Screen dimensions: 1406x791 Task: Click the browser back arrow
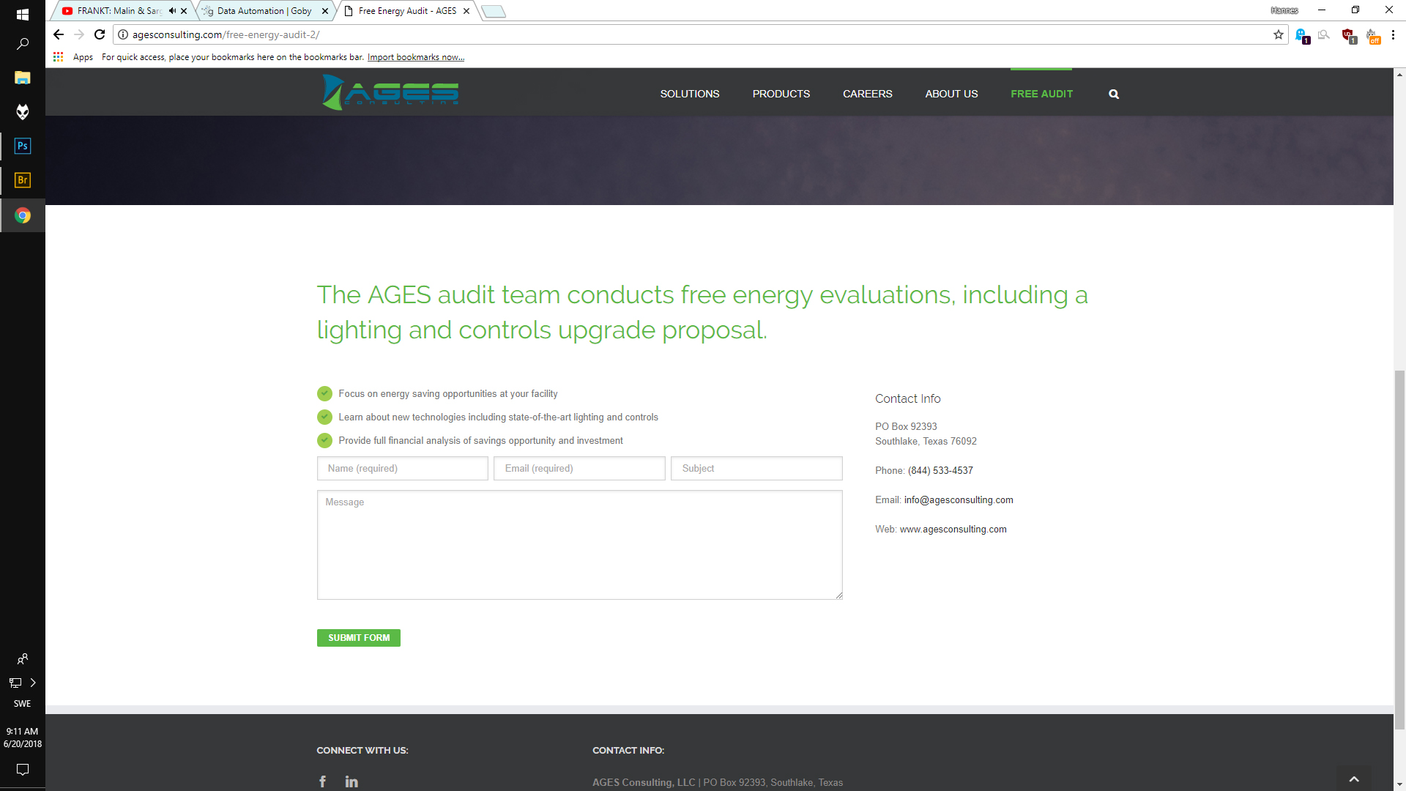pos(59,34)
